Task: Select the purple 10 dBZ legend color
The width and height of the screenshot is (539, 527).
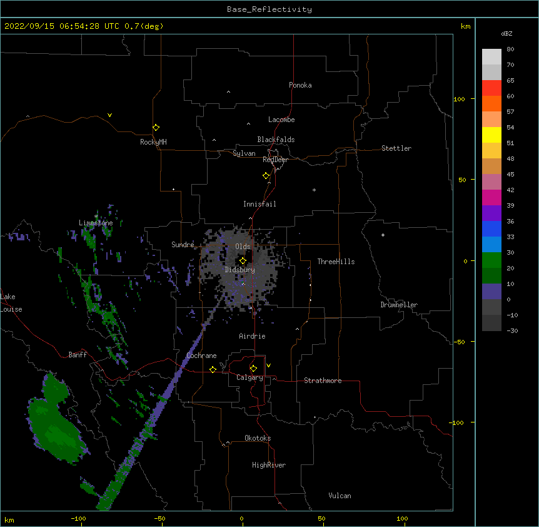Action: 491,292
